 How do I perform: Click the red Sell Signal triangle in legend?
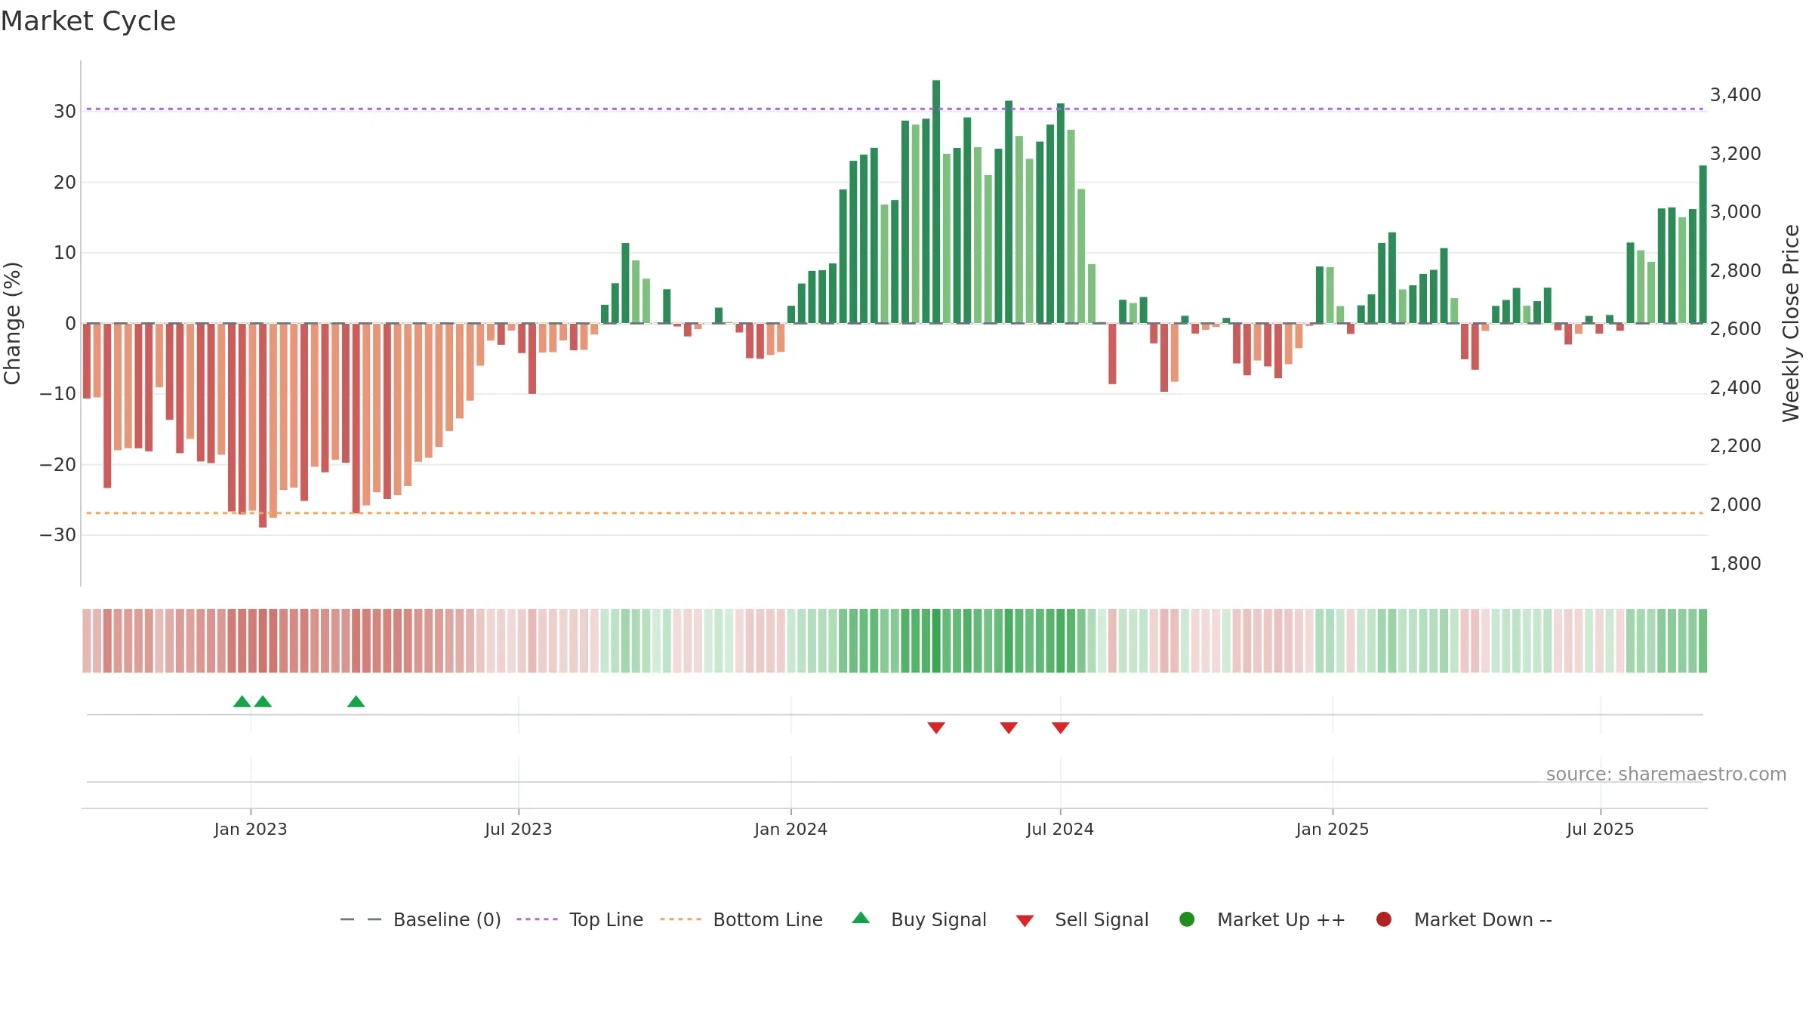pos(1025,921)
